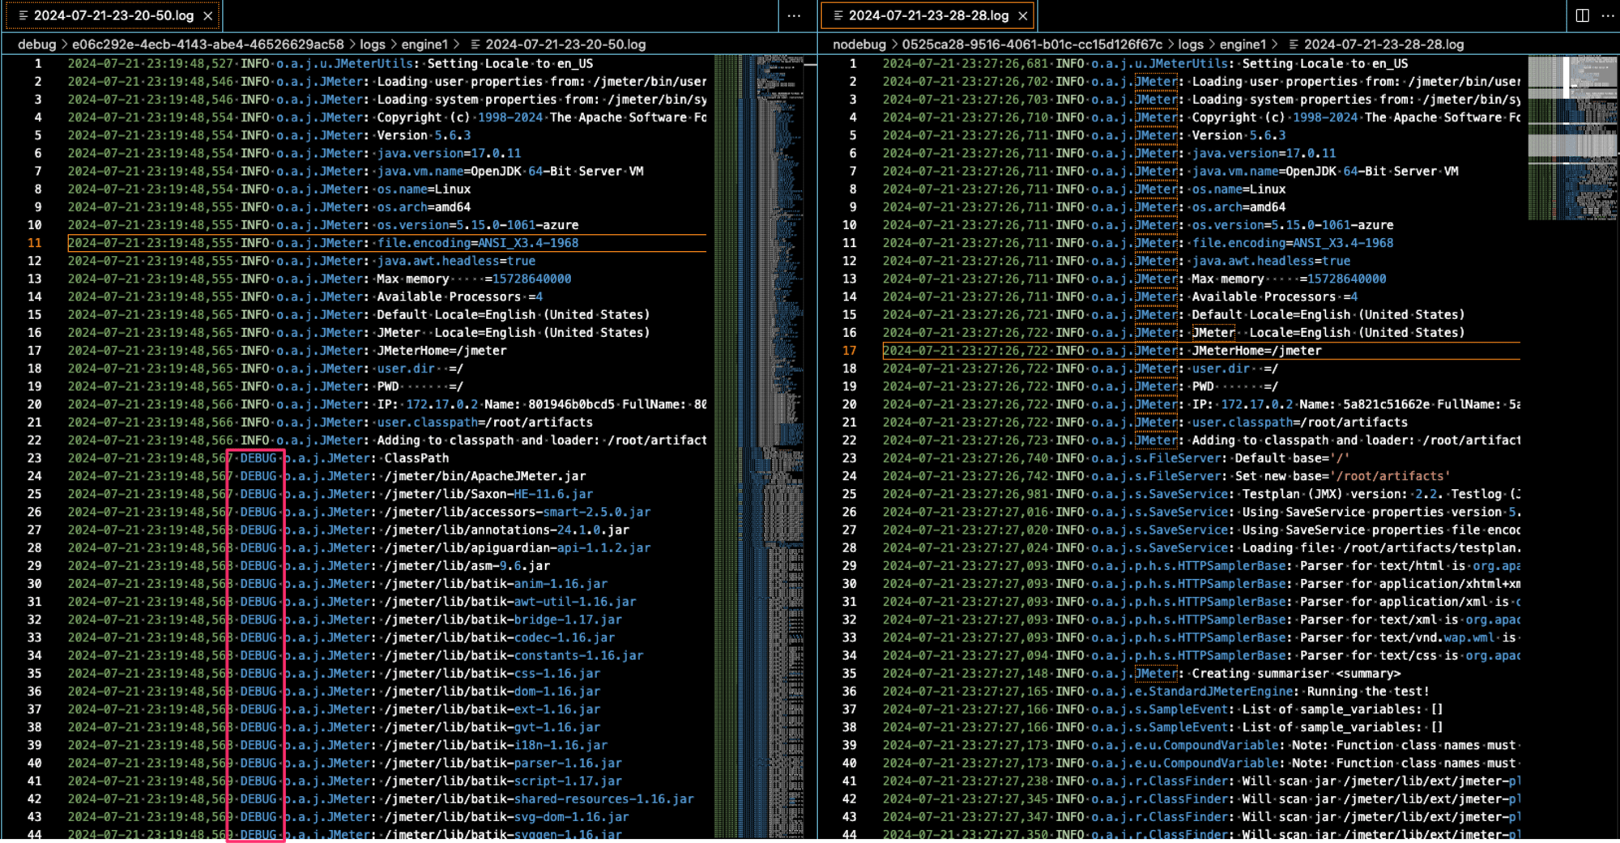Click the Split Editor Right icon

pyautogui.click(x=1582, y=15)
